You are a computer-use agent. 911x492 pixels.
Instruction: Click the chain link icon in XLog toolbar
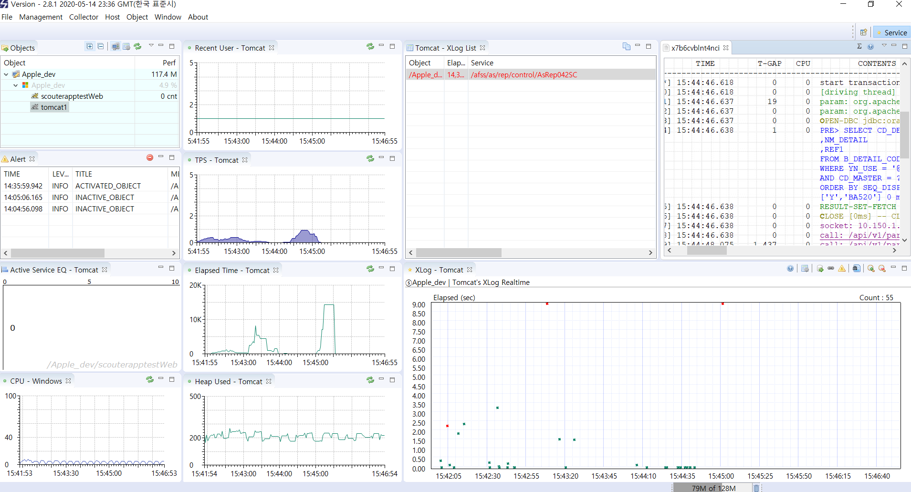click(831, 269)
